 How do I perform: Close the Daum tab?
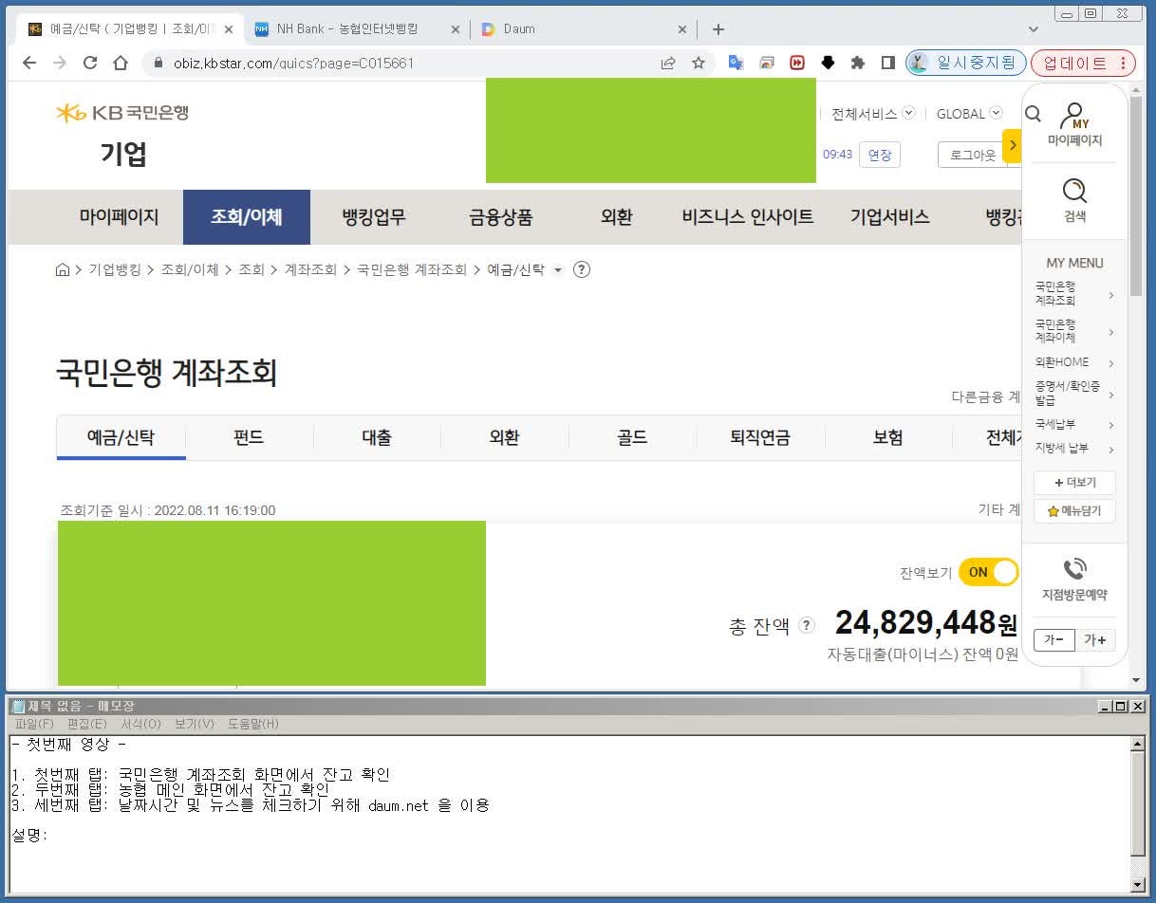coord(682,29)
